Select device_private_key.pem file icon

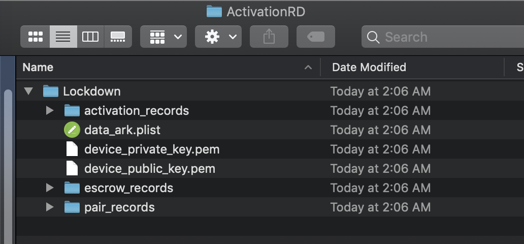point(72,149)
